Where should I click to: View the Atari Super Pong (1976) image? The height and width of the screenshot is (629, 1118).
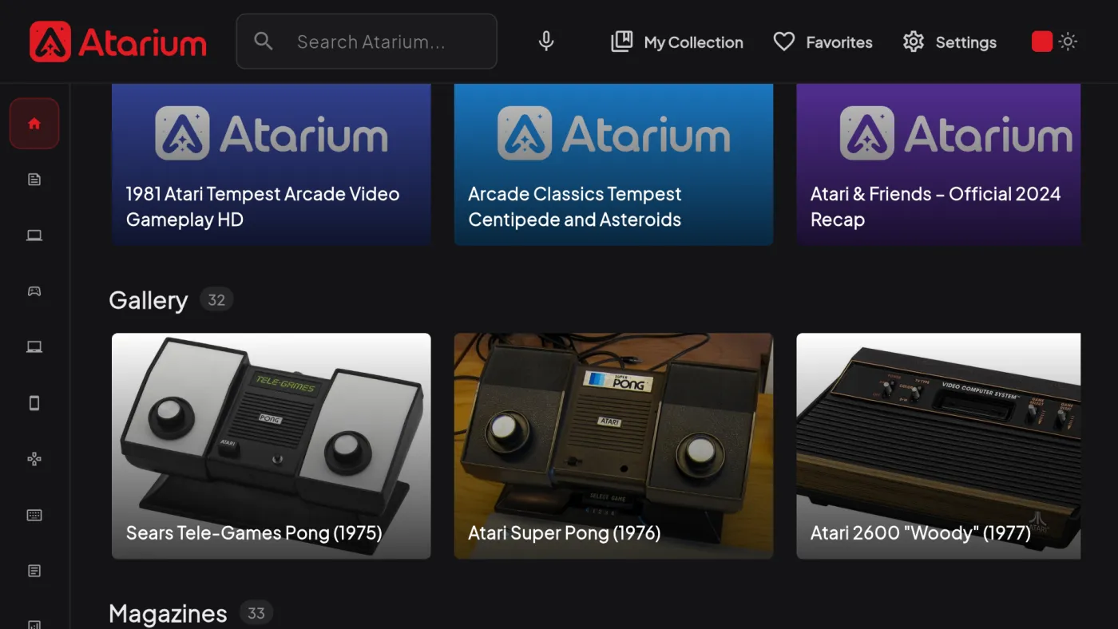pyautogui.click(x=613, y=445)
